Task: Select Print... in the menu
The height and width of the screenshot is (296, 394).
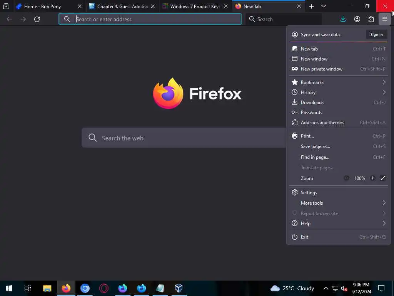Action: [x=339, y=136]
